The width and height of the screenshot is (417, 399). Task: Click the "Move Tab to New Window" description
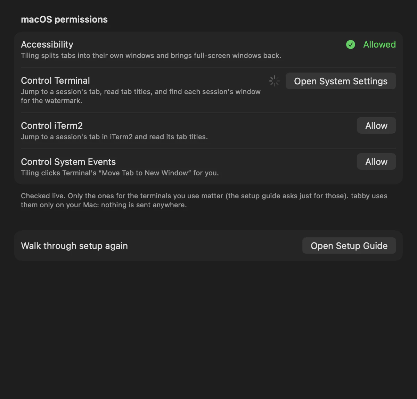(x=120, y=173)
